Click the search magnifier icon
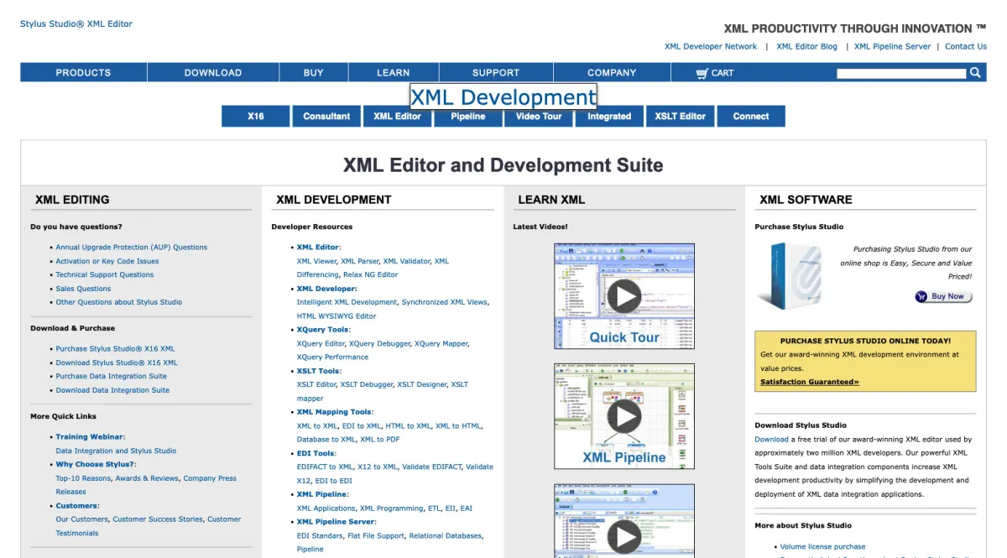1007x558 pixels. [x=975, y=73]
